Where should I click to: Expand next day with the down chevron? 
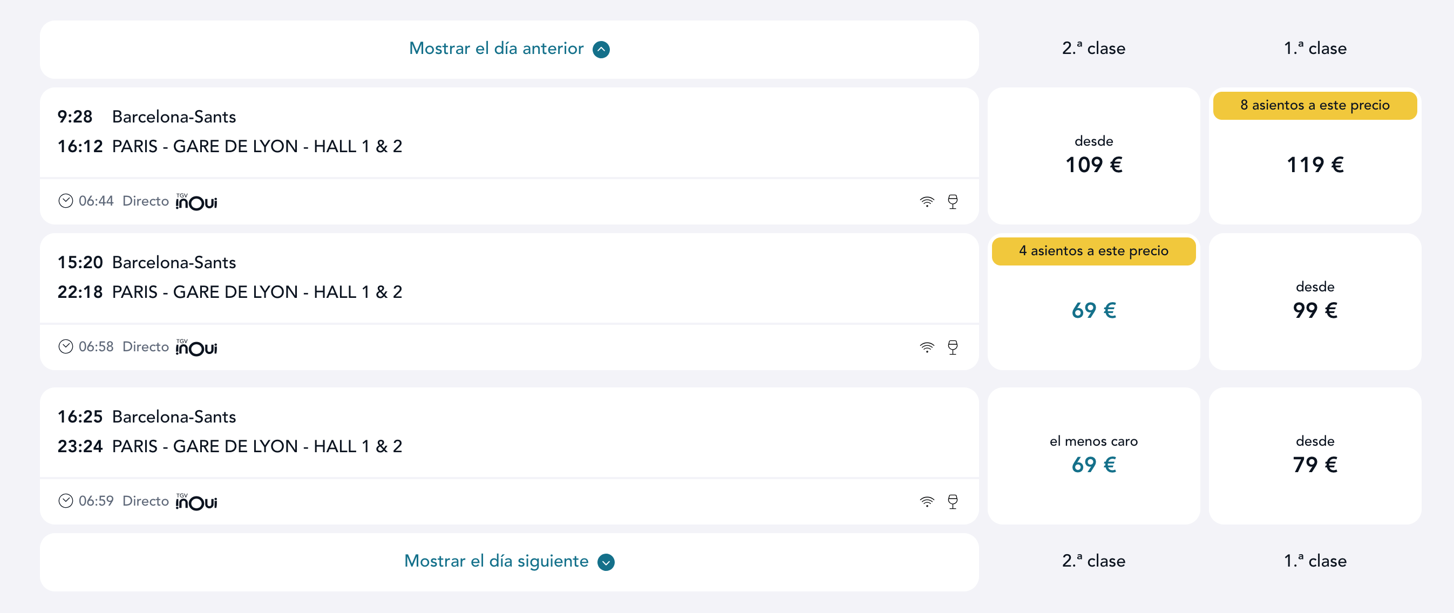click(606, 562)
